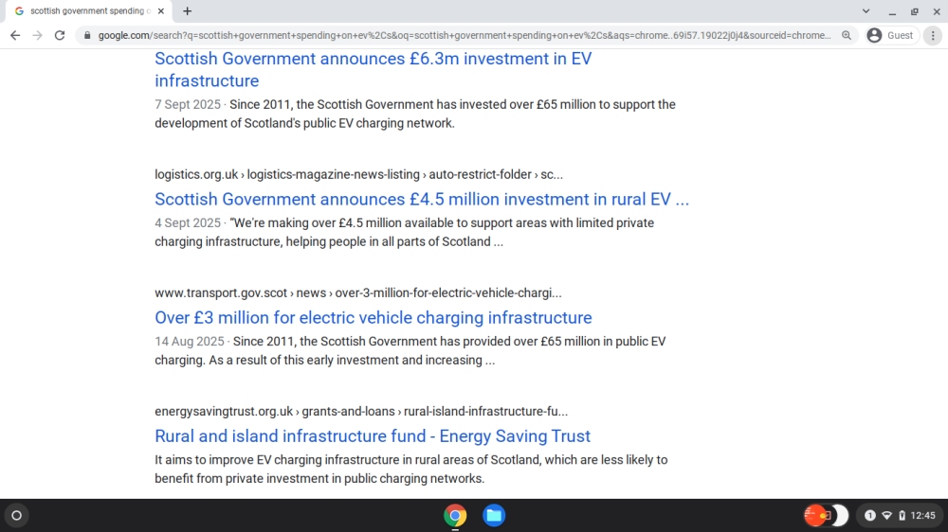Open a new tab with plus button
948x532 pixels.
[188, 10]
